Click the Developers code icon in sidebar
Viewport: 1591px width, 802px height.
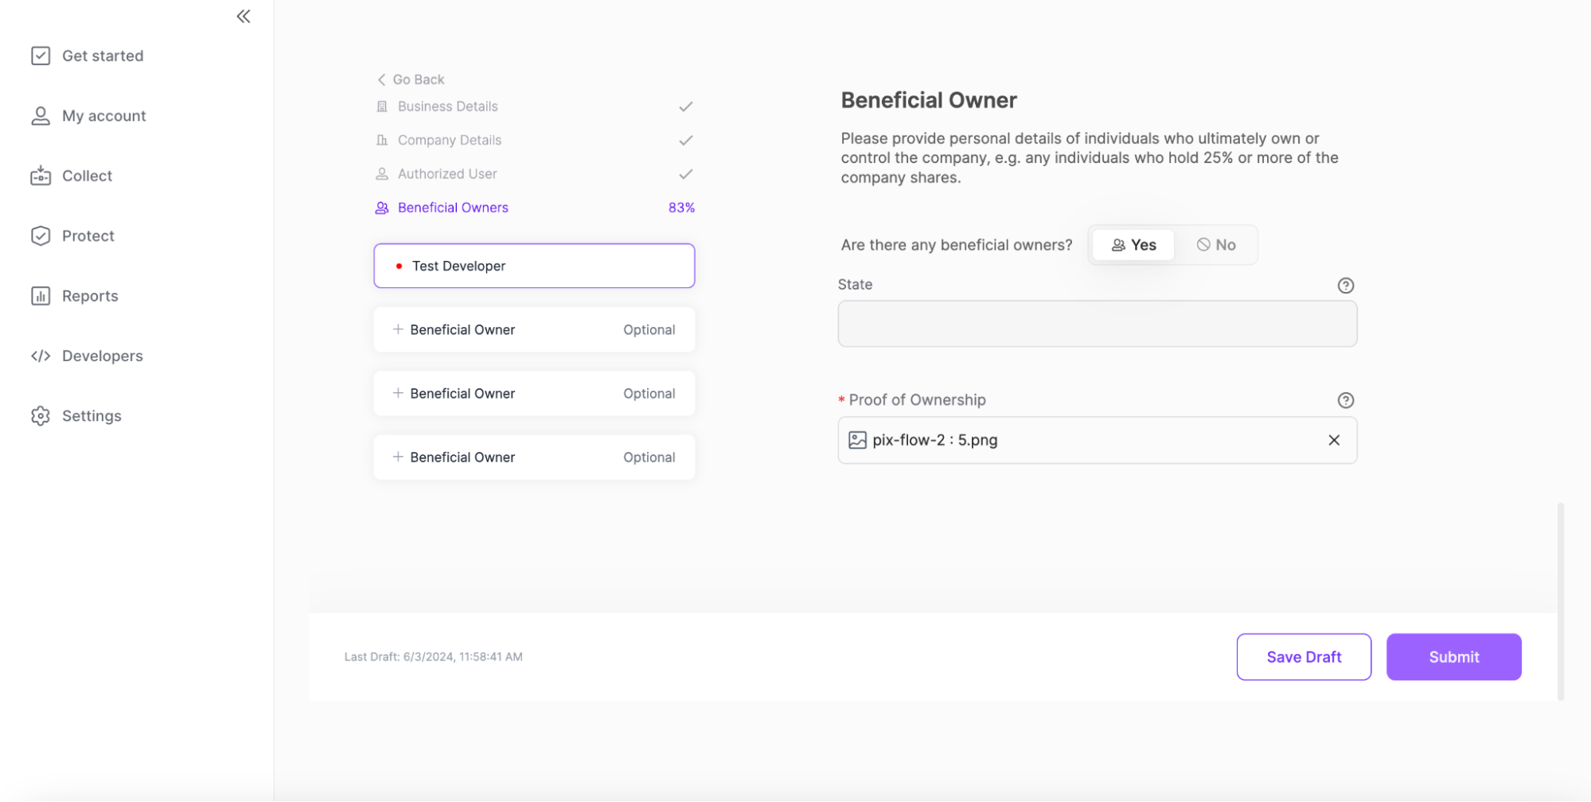click(x=41, y=356)
